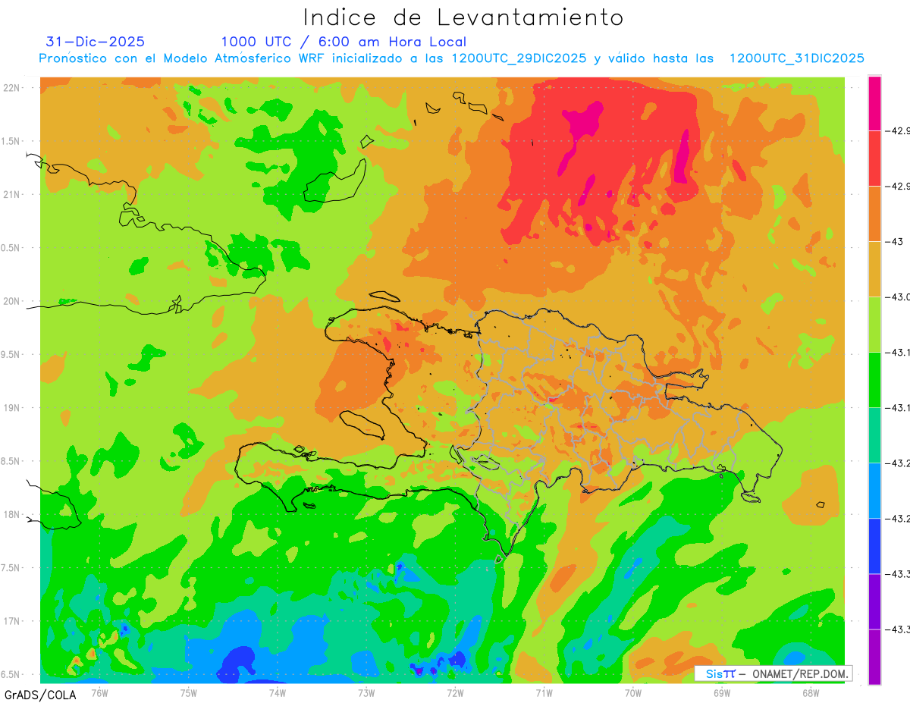Select the '31-Dic-2025' date text
Screen dimensions: 910x703
click(96, 42)
